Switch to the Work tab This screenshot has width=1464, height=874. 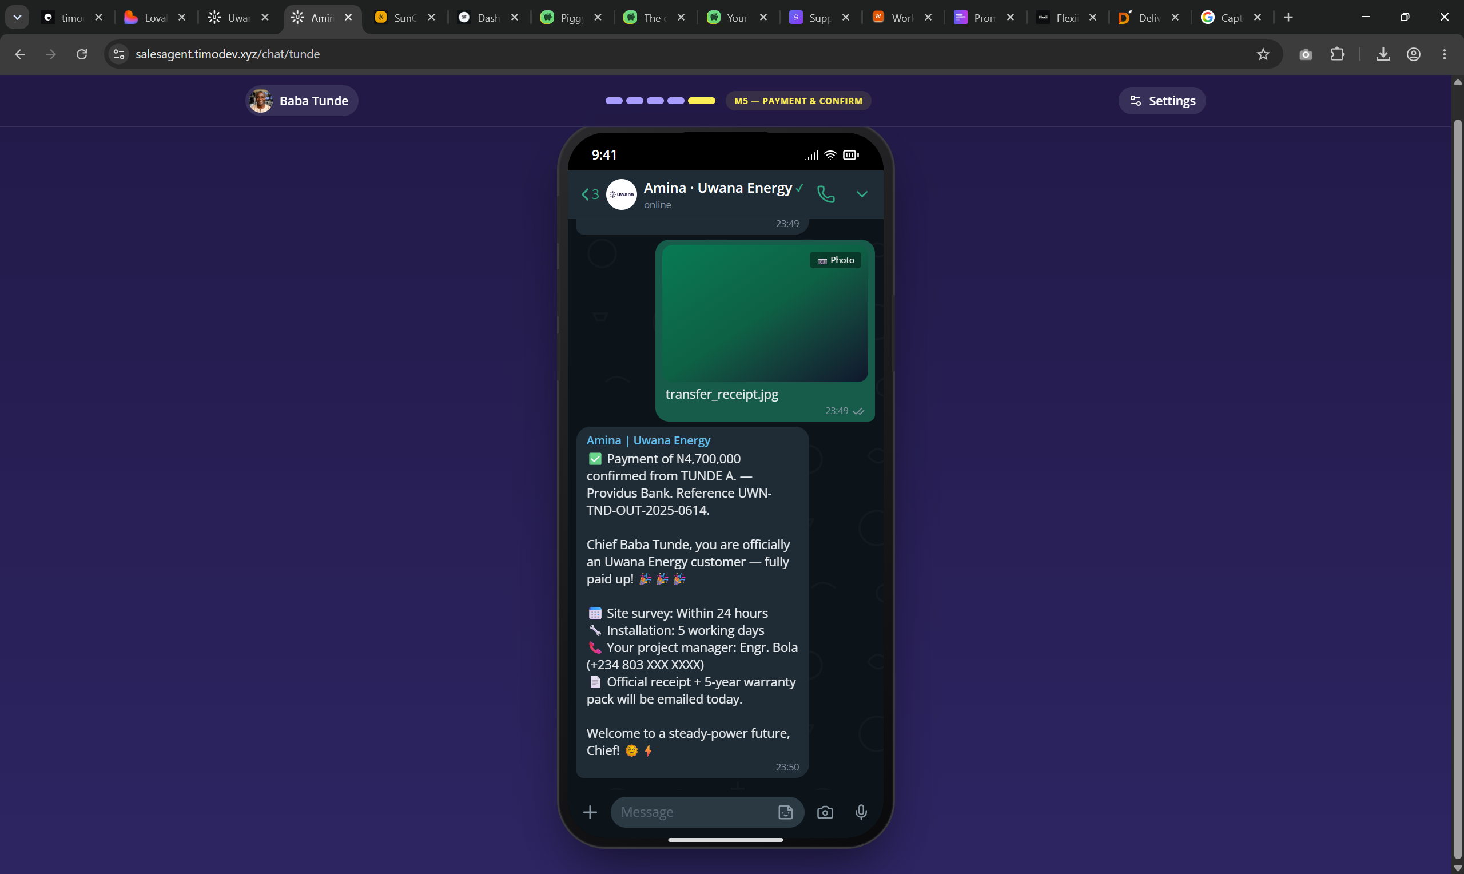click(901, 18)
